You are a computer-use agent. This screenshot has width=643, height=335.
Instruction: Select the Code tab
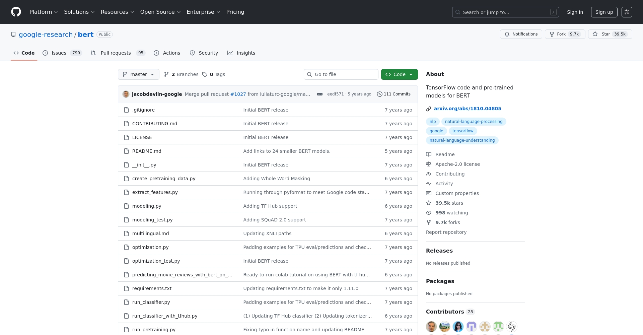(x=24, y=53)
